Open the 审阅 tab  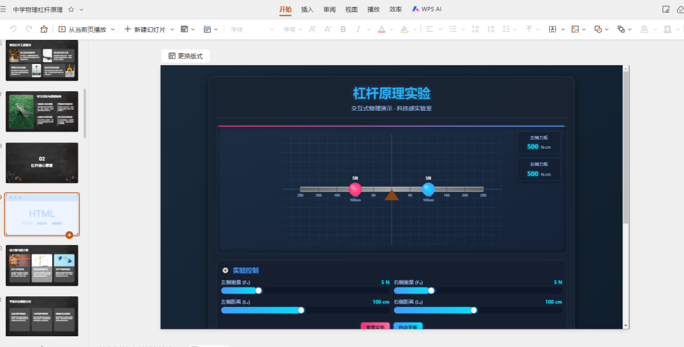click(x=329, y=9)
